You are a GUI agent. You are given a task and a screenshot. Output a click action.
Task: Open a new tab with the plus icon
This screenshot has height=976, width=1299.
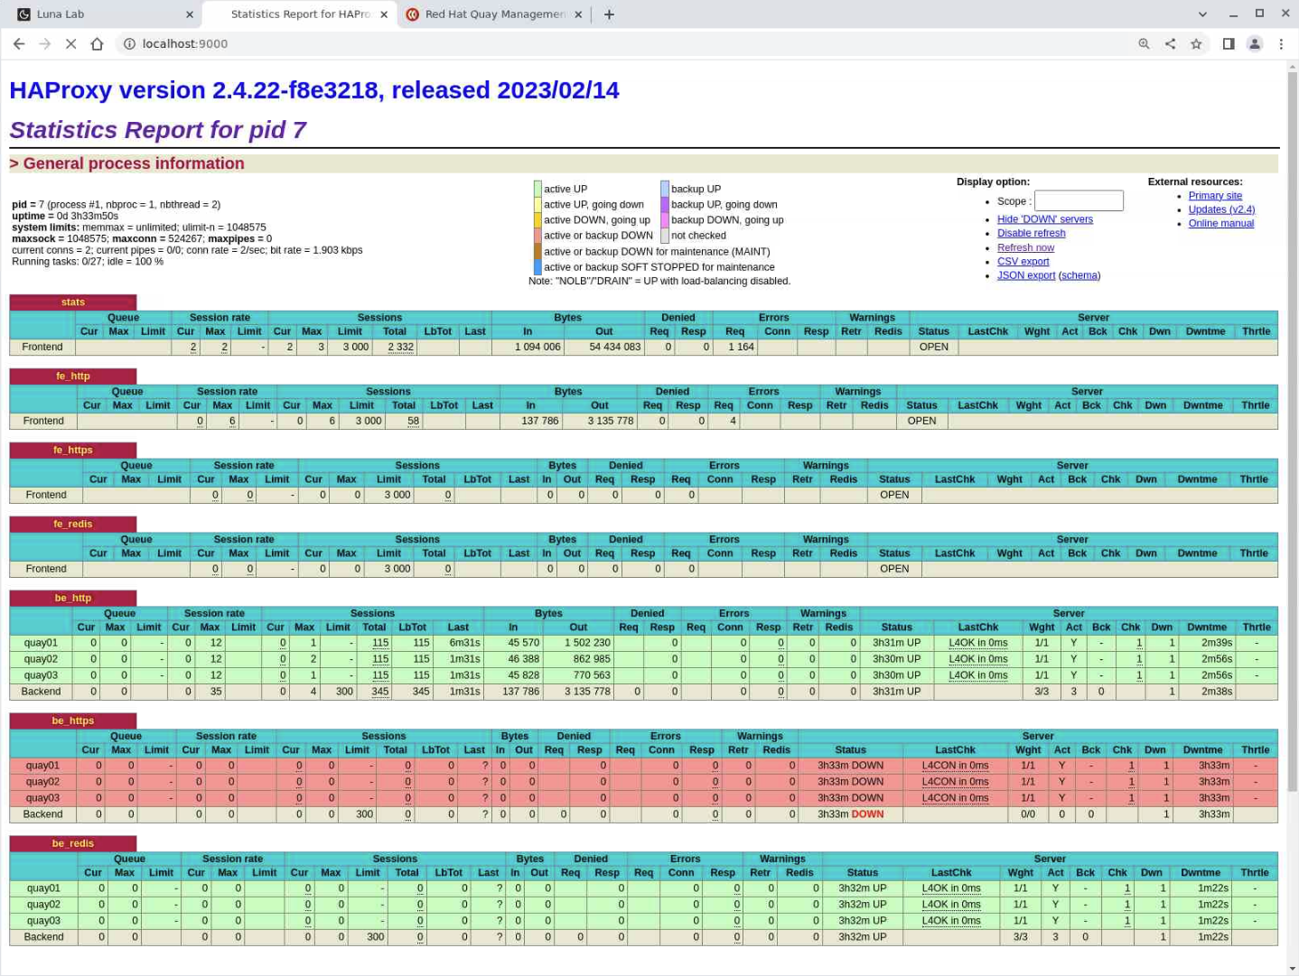[609, 14]
